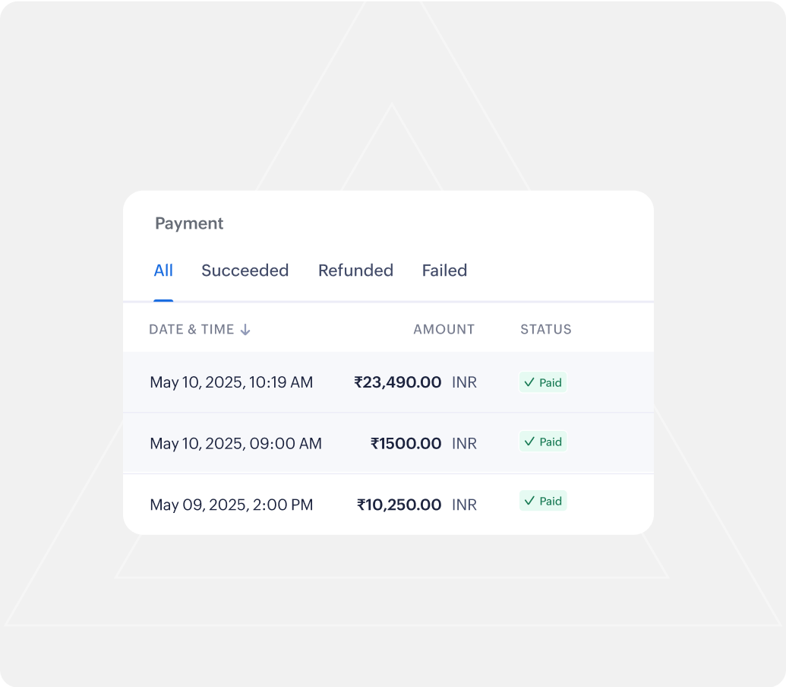Click the All payments filter
This screenshot has height=687, width=786.
point(163,271)
